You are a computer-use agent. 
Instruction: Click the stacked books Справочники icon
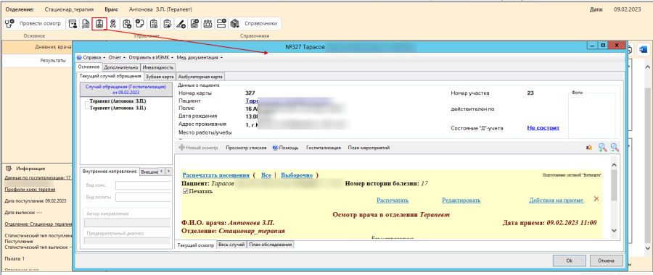[x=234, y=24]
